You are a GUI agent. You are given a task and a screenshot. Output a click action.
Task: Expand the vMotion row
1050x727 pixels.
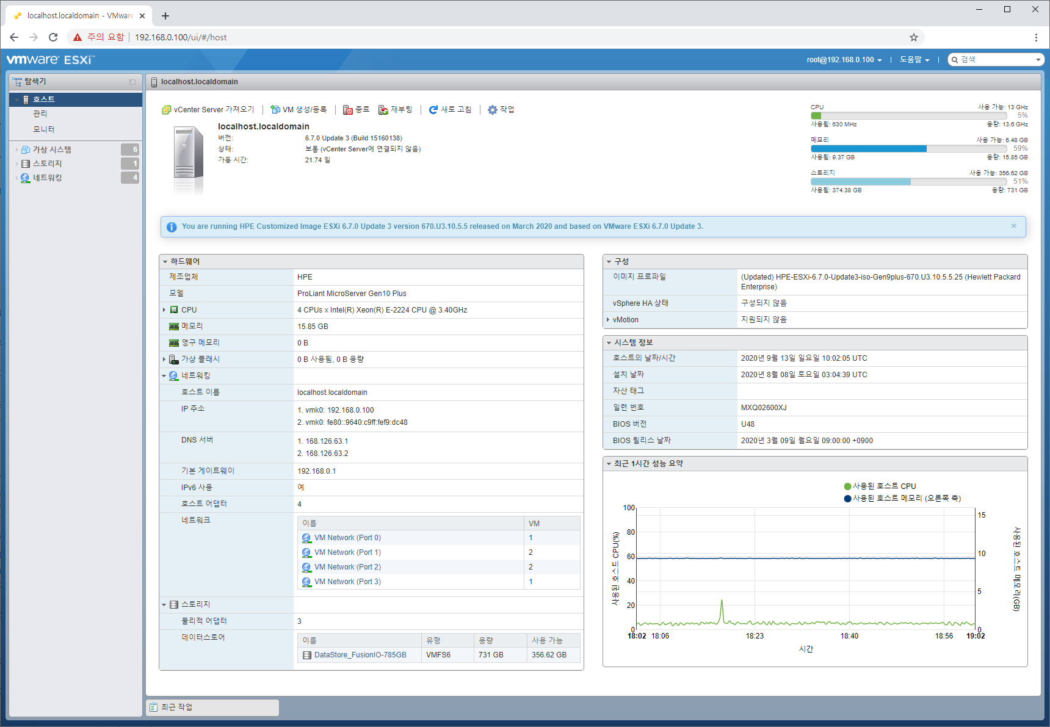(608, 320)
